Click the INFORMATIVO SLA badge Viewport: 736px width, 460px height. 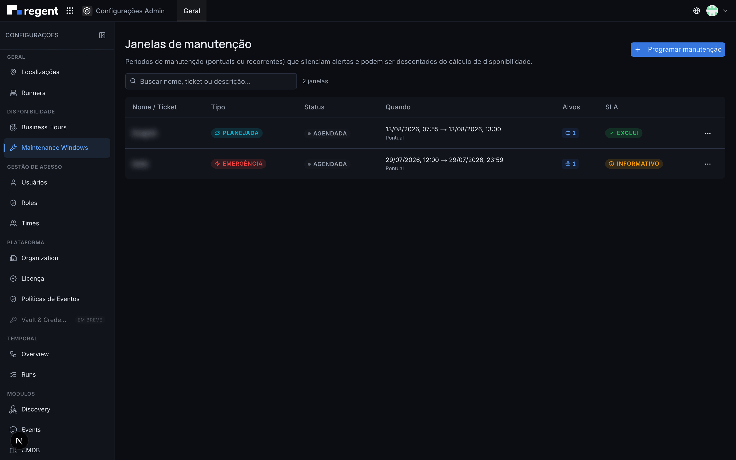point(634,164)
